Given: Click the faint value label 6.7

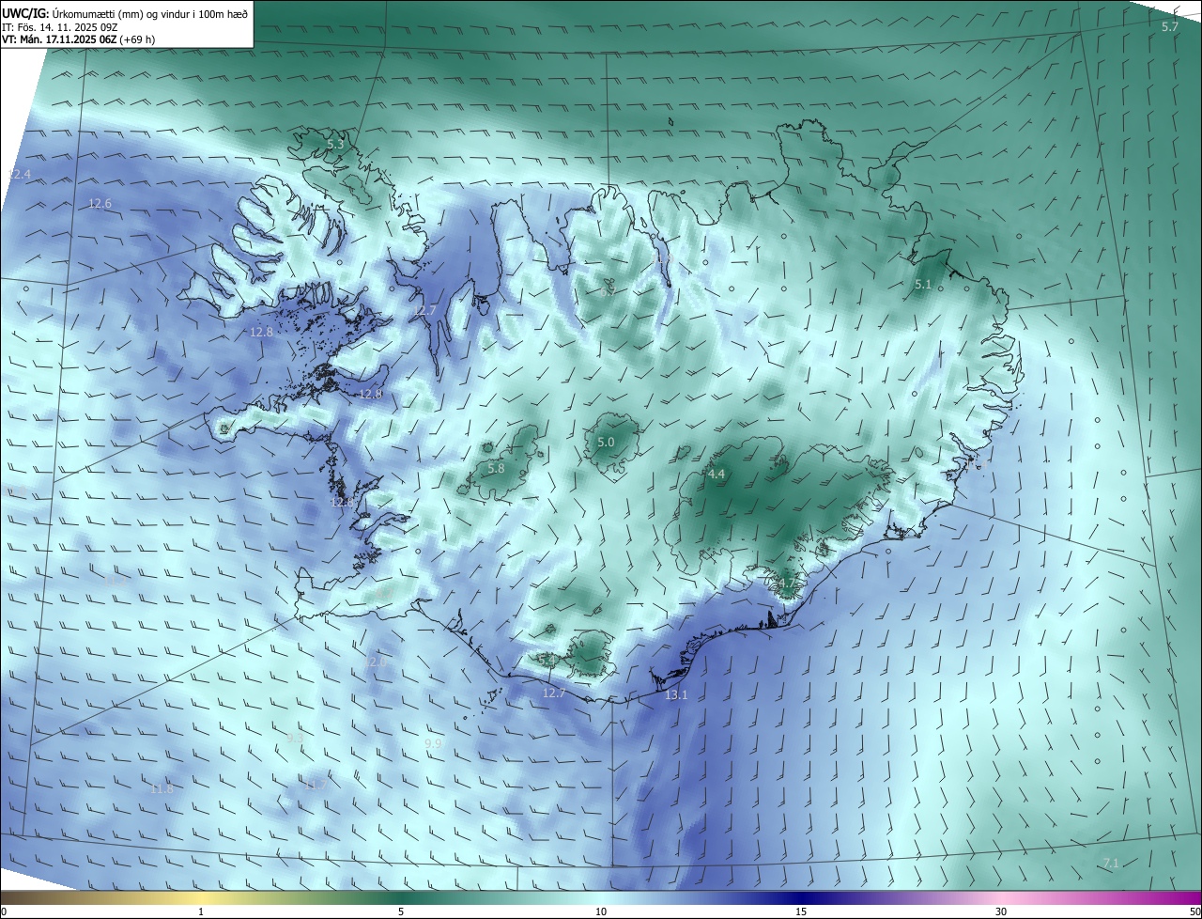Looking at the screenshot, I should pyautogui.click(x=608, y=291).
